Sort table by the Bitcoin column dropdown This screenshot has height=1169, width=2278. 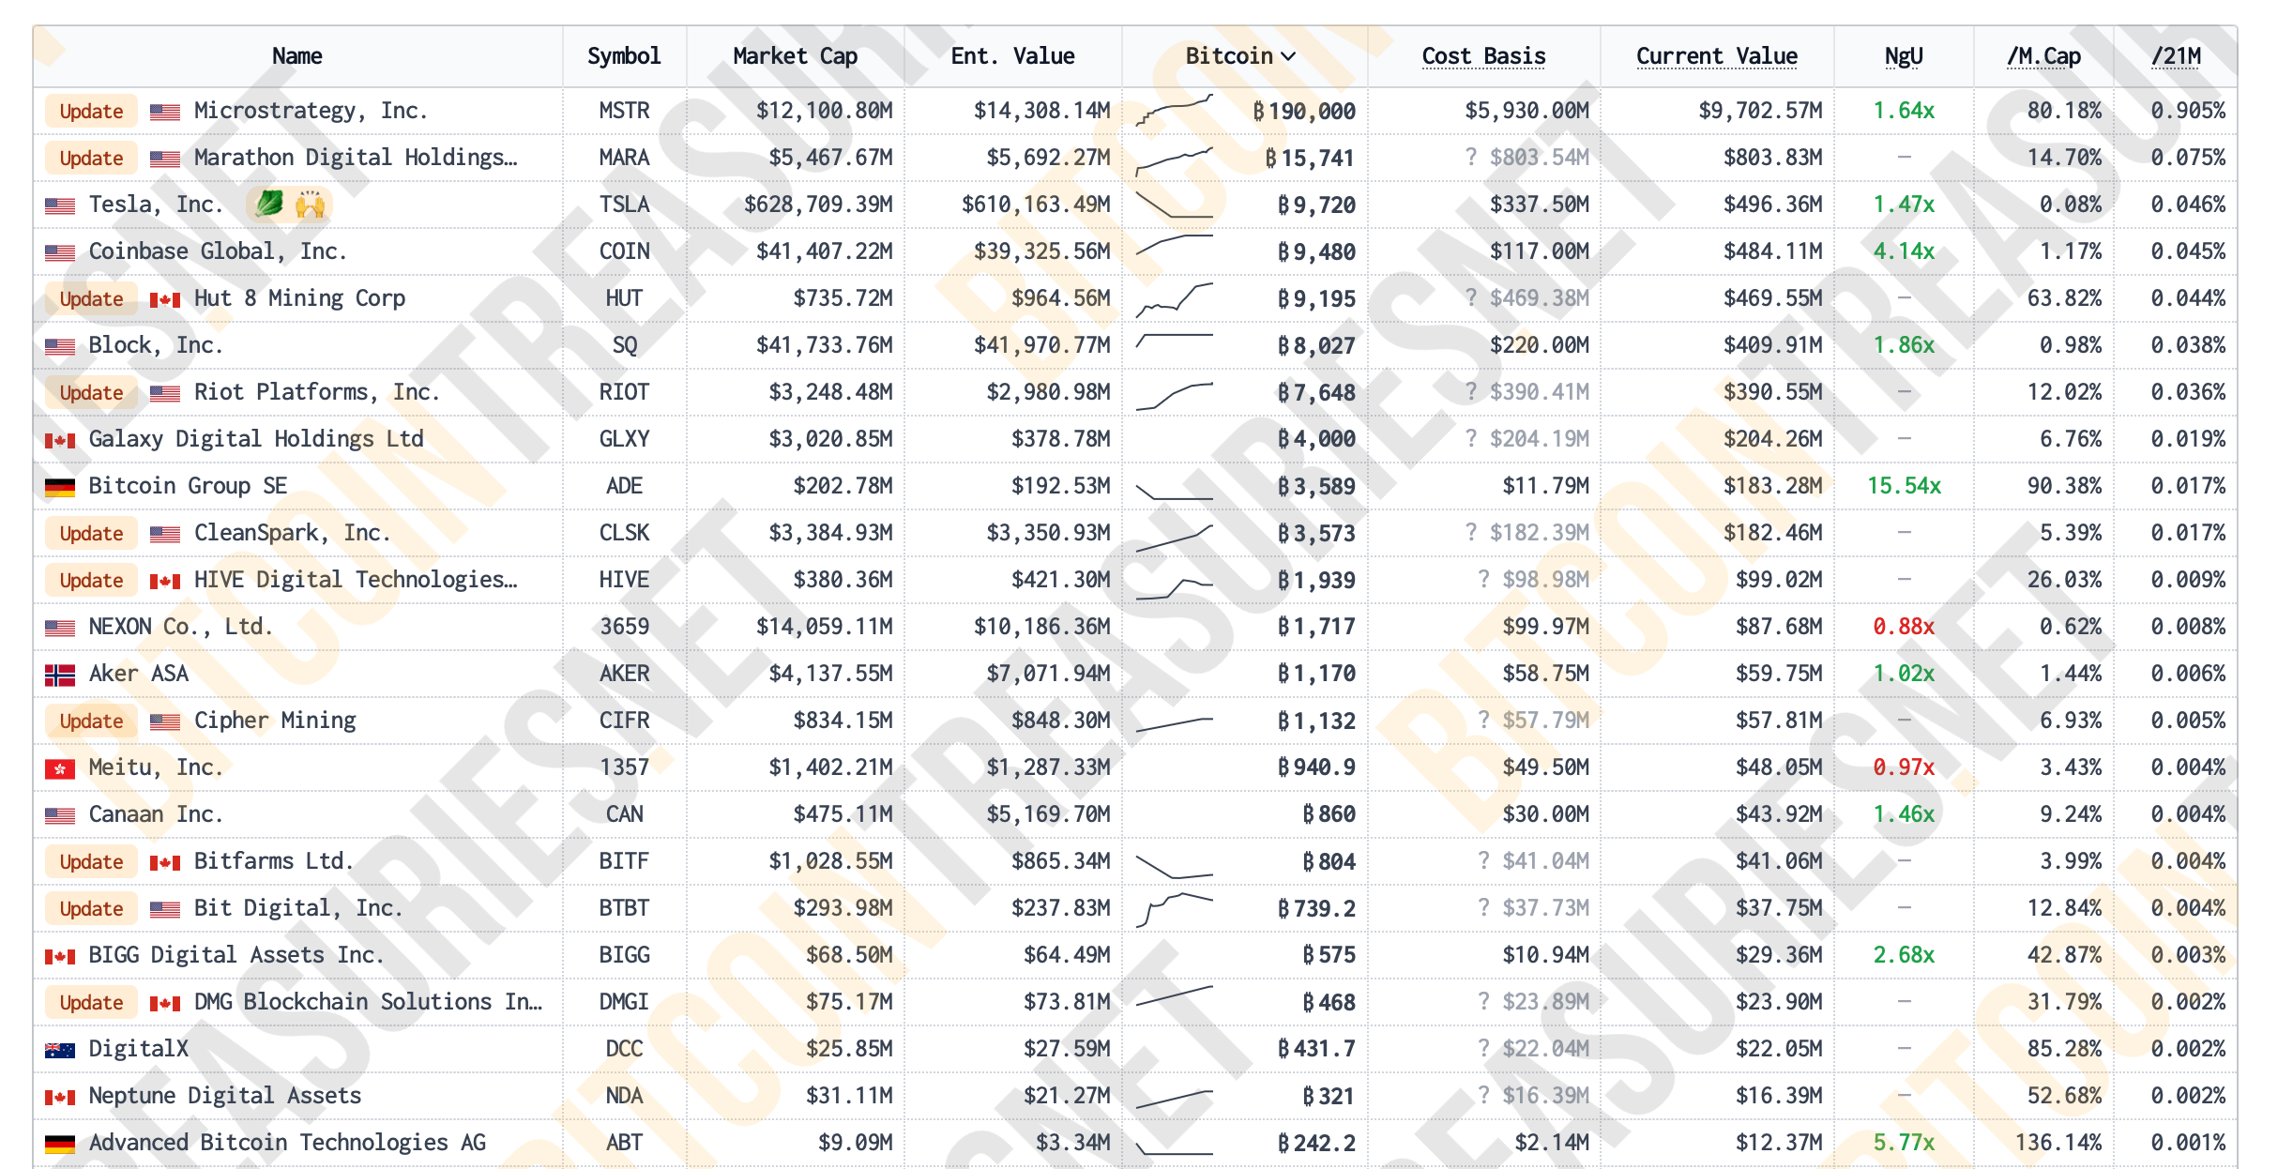[x=1240, y=56]
